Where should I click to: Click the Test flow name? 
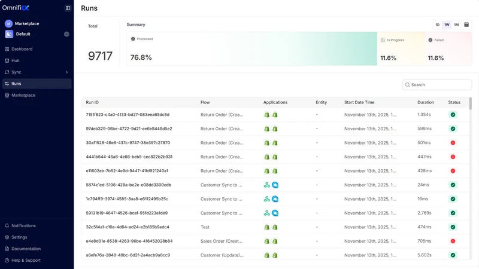(x=205, y=227)
